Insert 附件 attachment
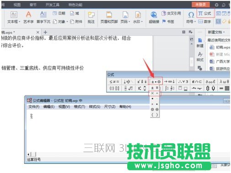Screen dimensions: 231x173 tap(76, 21)
